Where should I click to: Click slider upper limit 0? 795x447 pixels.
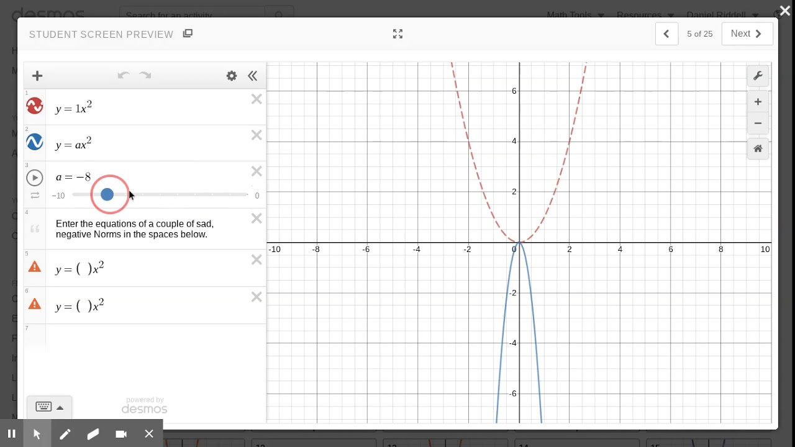257,196
